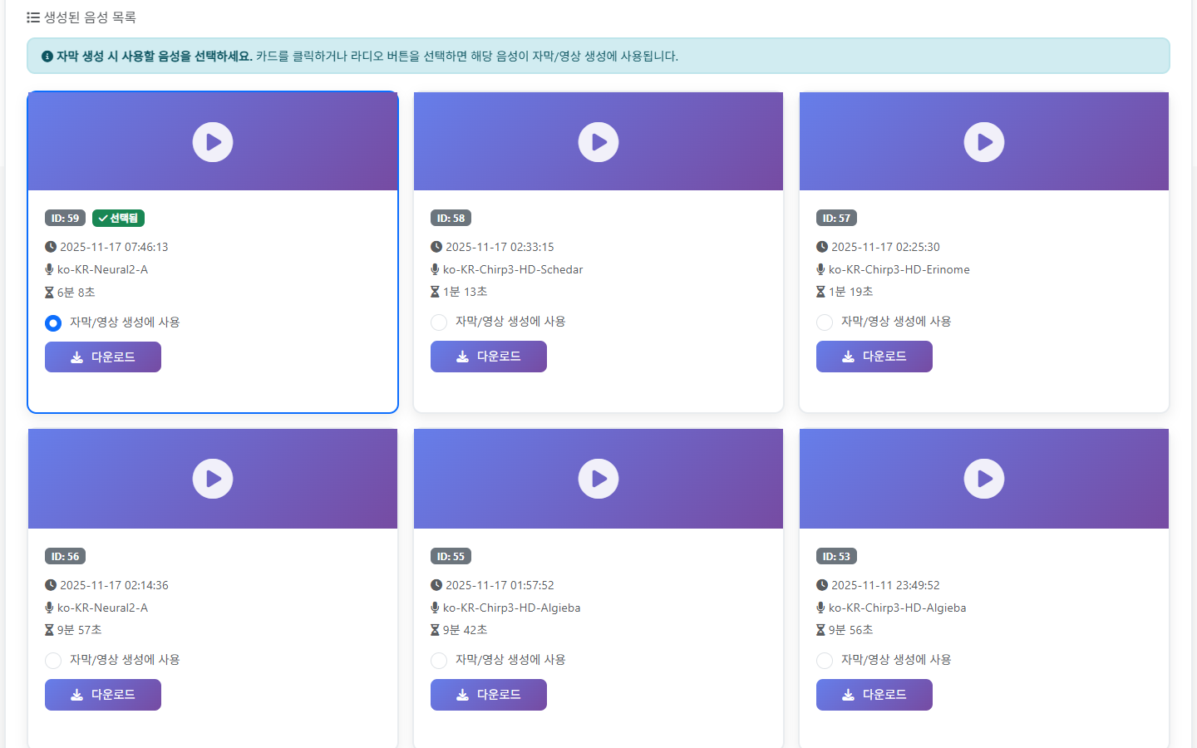Use the ID: 53 voice for subtitle generation
Screen dimensions: 1197x748
click(x=825, y=661)
